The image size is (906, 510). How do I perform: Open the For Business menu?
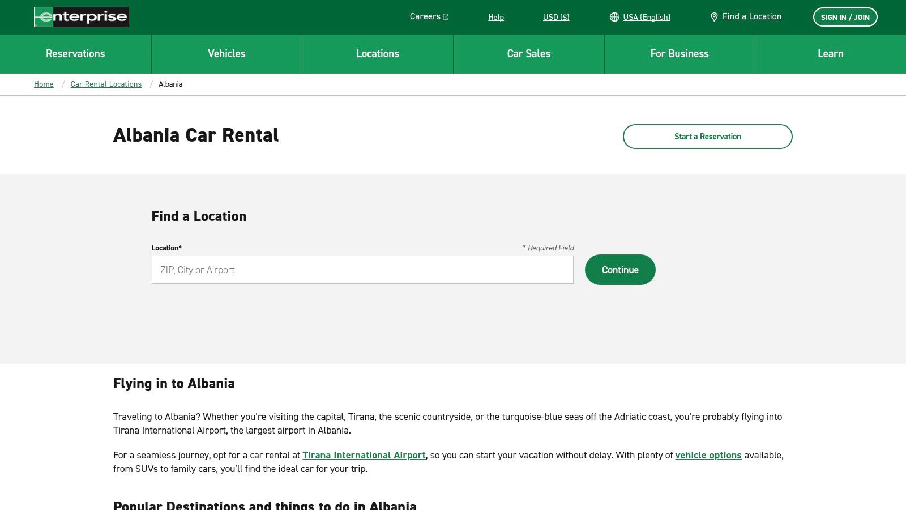[x=679, y=54]
